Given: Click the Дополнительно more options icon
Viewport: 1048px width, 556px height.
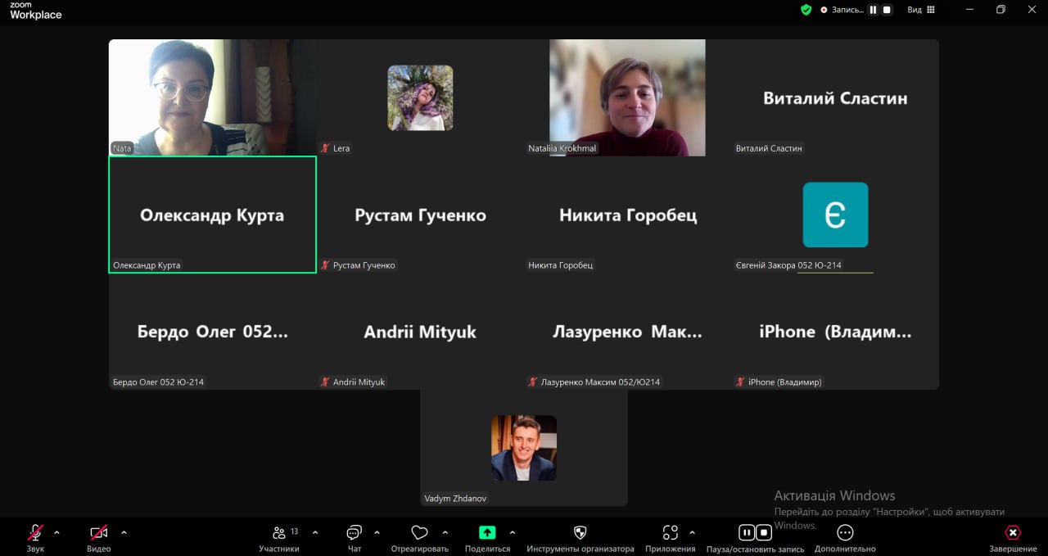Looking at the screenshot, I should 845,533.
